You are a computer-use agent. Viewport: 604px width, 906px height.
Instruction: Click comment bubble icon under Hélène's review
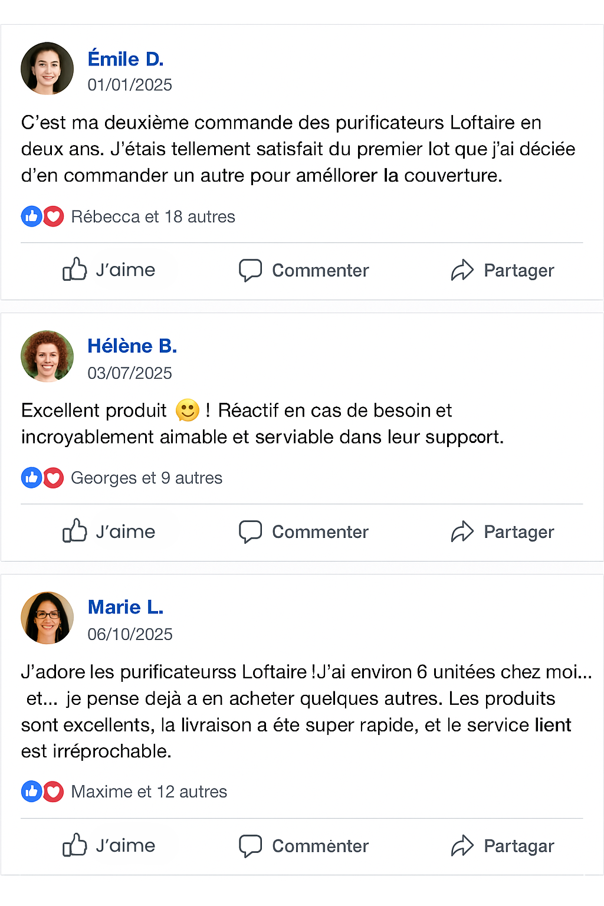250,531
